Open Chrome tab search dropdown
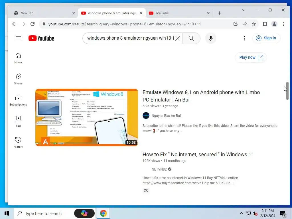The width and height of the screenshot is (292, 219). 244,10
